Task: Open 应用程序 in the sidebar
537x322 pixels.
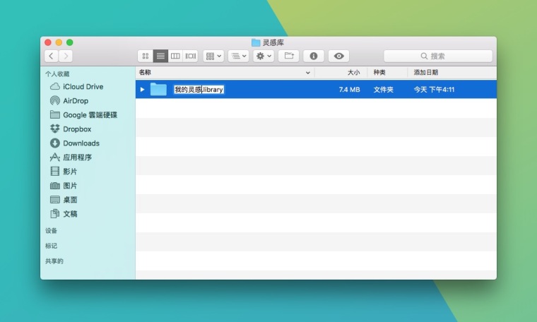Action: pos(71,157)
